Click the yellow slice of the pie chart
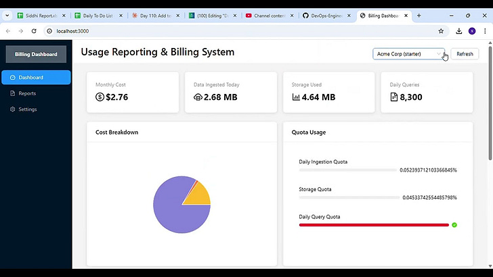This screenshot has height=277, width=493. point(201,196)
